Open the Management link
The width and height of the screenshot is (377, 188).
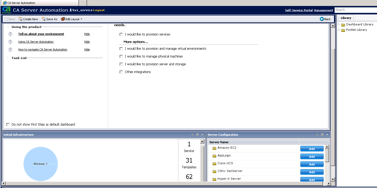click(323, 10)
